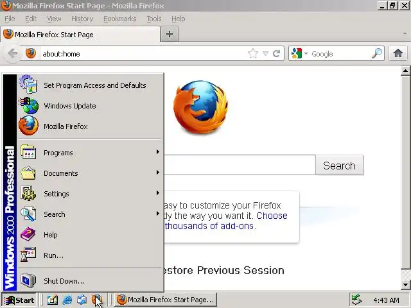The height and width of the screenshot is (308, 411).
Task: Launch Internet Explorer from quick launch
Action: coord(67,300)
